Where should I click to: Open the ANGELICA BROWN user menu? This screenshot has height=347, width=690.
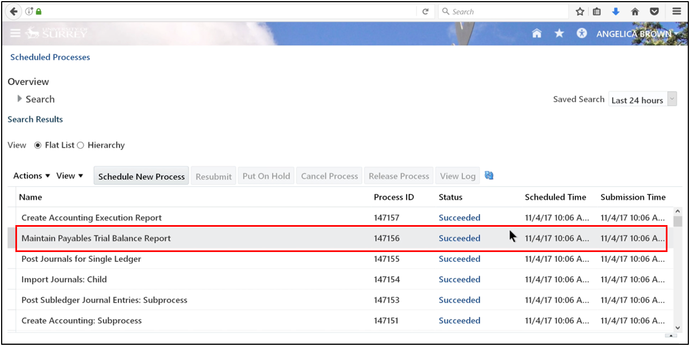pyautogui.click(x=634, y=33)
